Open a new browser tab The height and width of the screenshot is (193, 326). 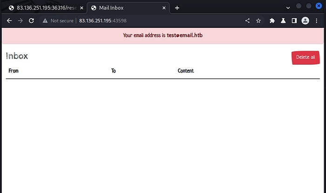click(177, 8)
